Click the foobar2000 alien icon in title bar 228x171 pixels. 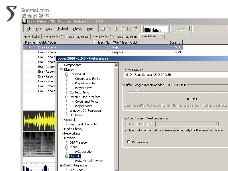[x=24, y=21]
